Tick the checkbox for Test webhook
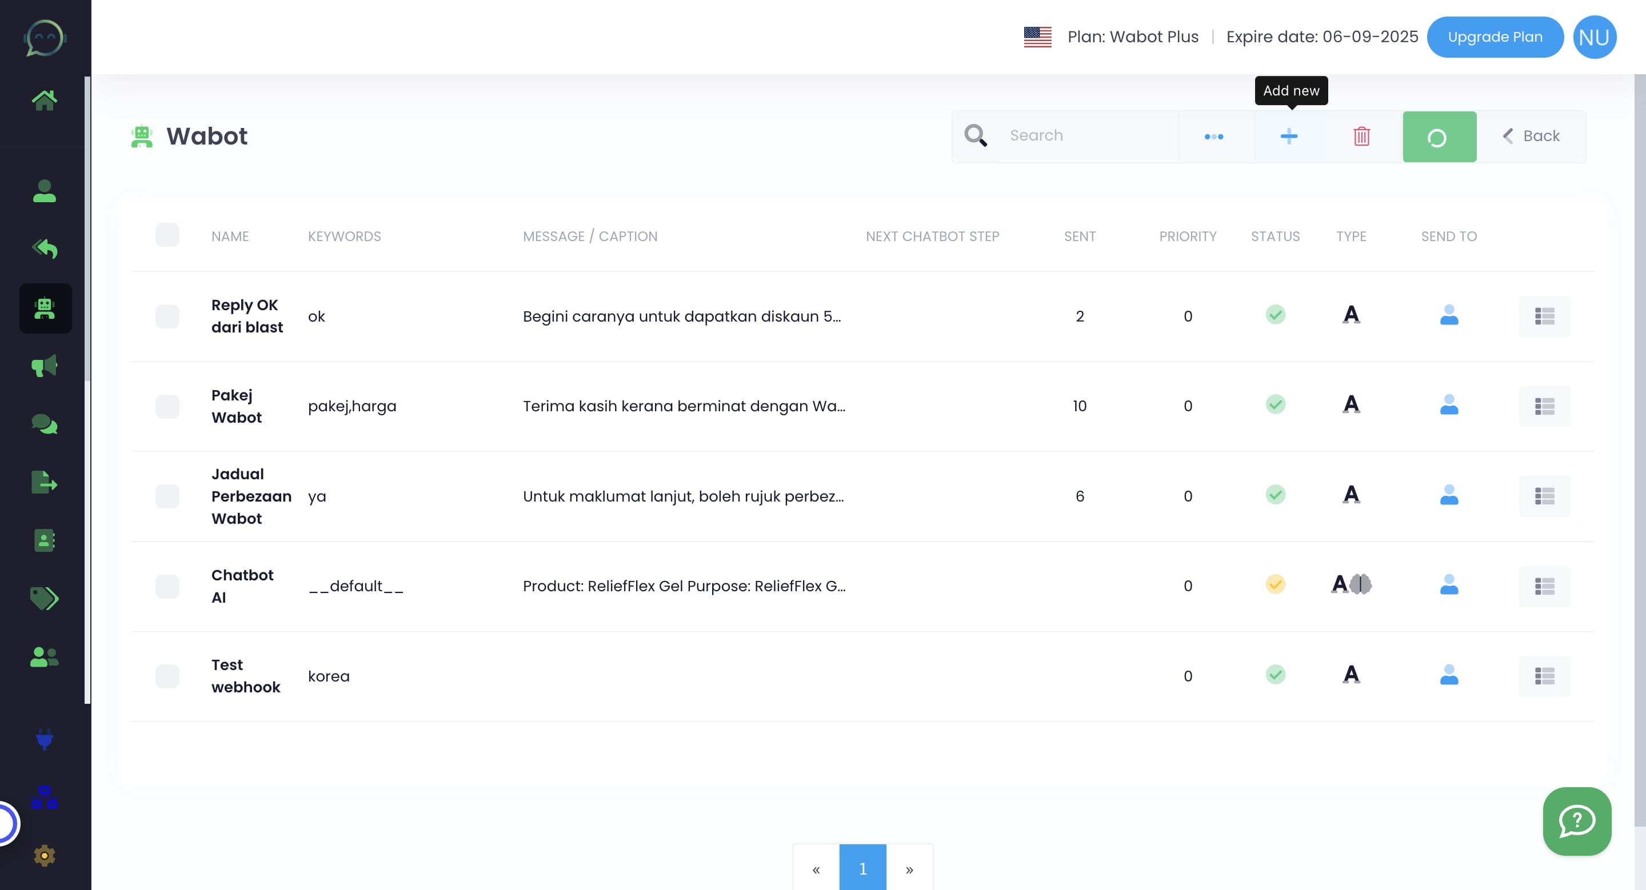Screen dimensions: 1646x890 (x=167, y=676)
